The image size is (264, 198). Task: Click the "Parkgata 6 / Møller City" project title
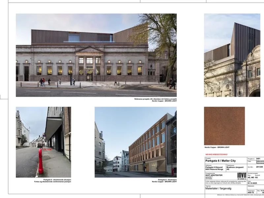(220, 161)
